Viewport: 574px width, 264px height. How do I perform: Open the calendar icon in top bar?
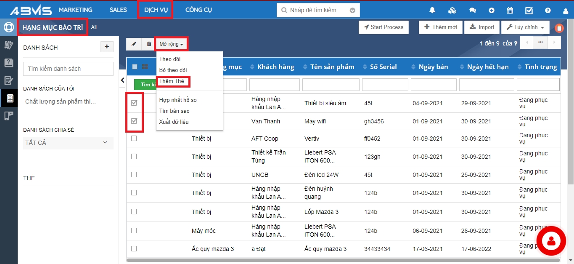pyautogui.click(x=510, y=11)
